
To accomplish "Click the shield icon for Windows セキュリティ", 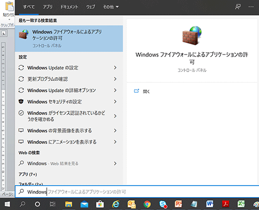I will pos(21,102).
